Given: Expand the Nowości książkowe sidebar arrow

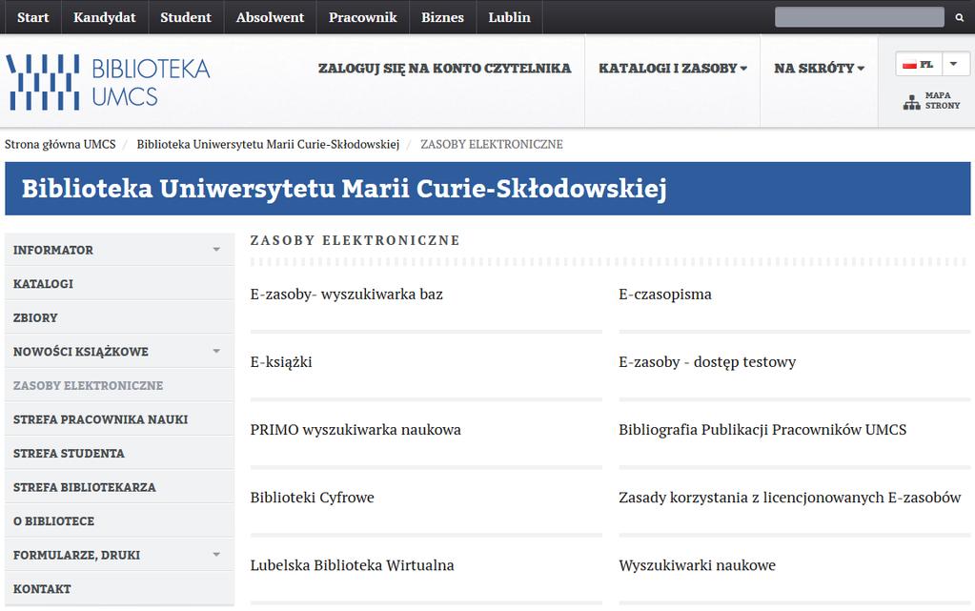Looking at the screenshot, I should tap(216, 351).
